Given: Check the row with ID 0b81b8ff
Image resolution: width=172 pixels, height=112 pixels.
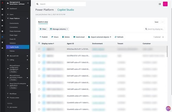Looking at the screenshot, I should 39,69.
